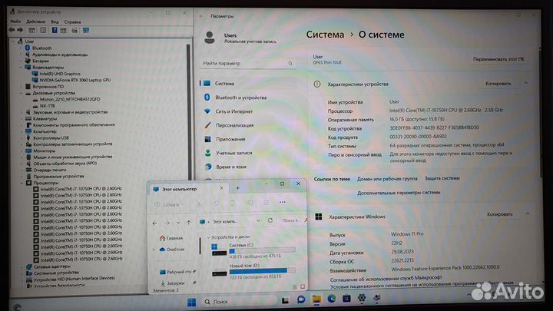
Task: Select the Новый том (D:) drive
Action: [253, 270]
